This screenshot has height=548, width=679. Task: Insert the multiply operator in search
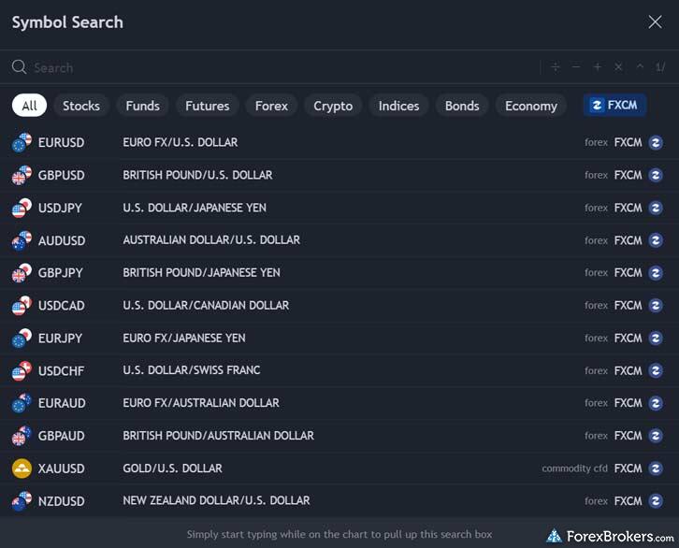pyautogui.click(x=618, y=67)
